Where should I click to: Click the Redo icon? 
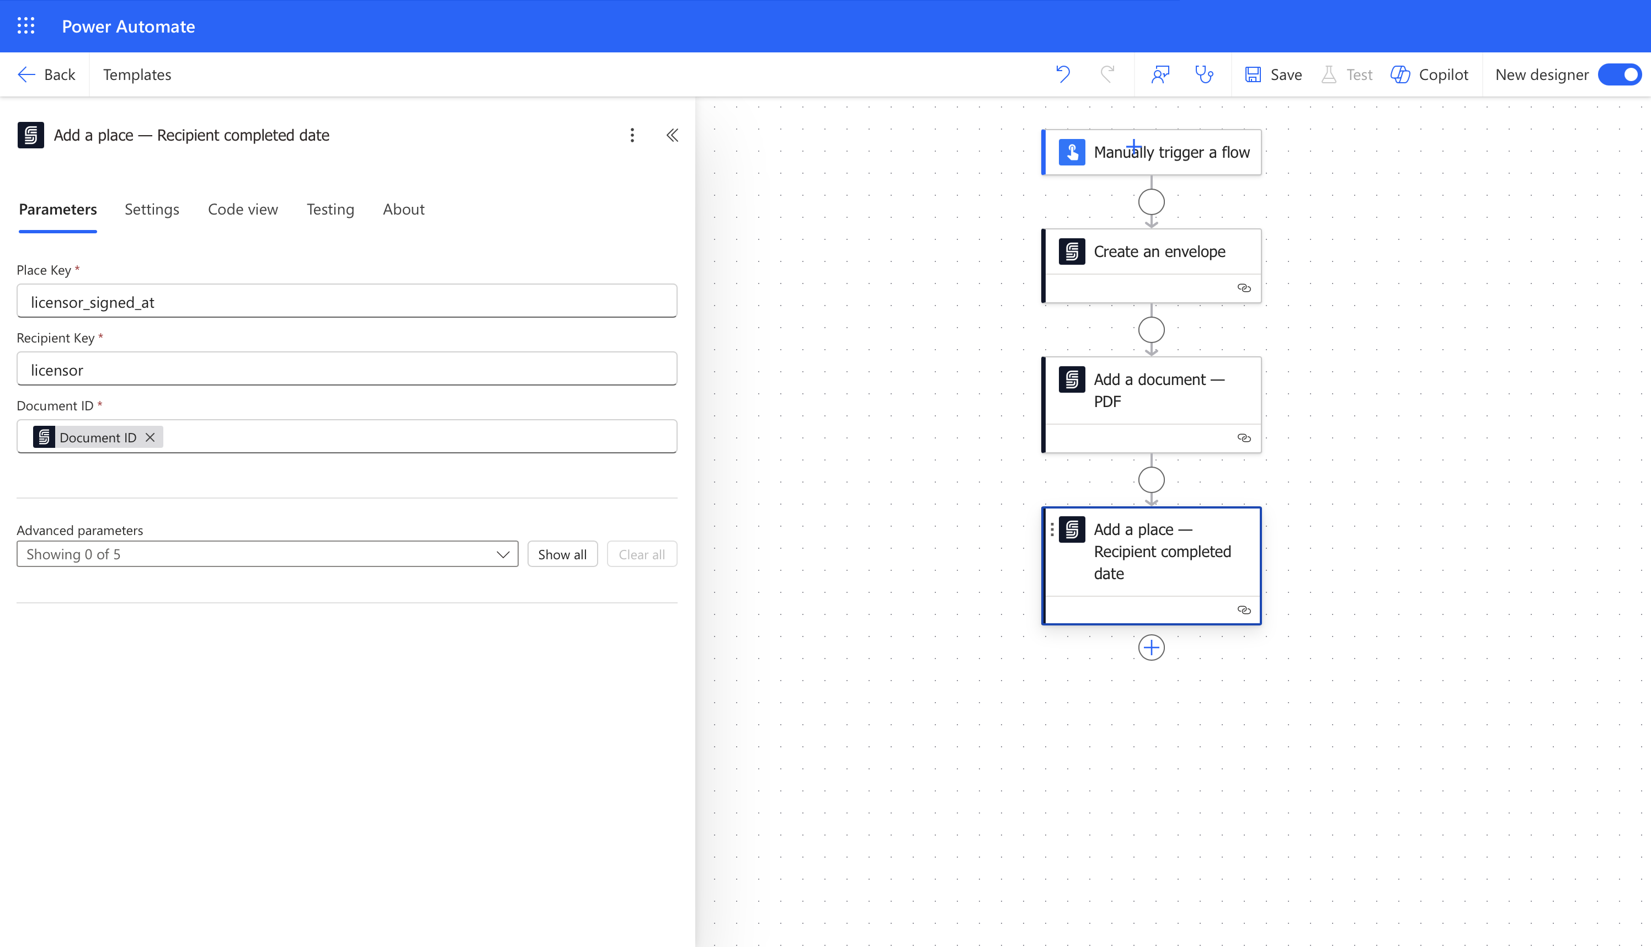pyautogui.click(x=1107, y=75)
